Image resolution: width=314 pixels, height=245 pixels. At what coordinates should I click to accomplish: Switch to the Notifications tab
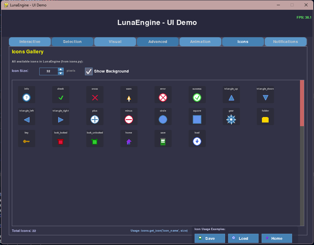tap(285, 42)
